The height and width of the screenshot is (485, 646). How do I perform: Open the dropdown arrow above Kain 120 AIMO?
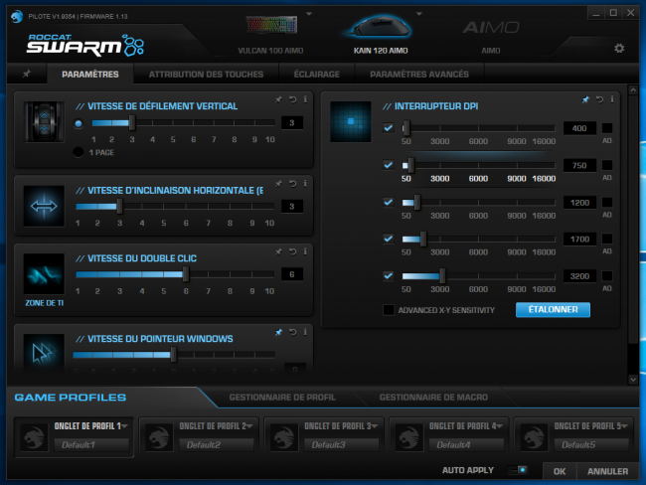[419, 14]
